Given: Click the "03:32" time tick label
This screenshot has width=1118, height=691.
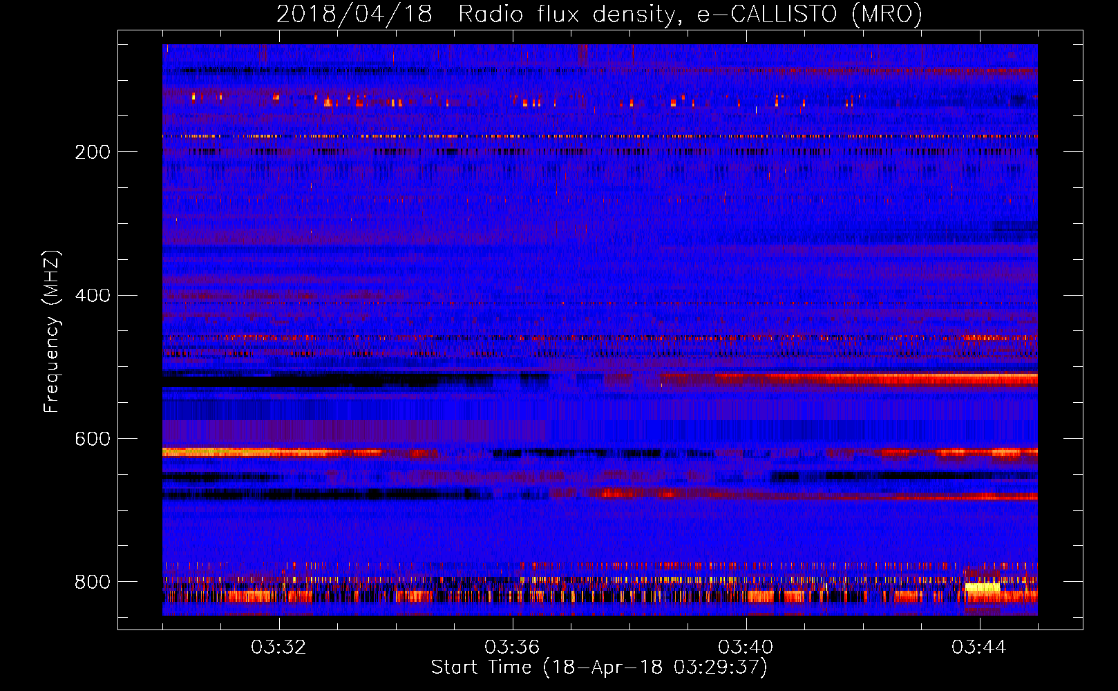Looking at the screenshot, I should (278, 647).
